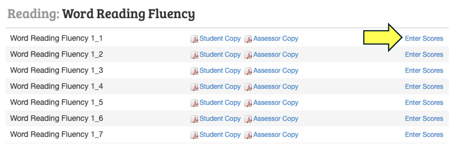
Task: Open Student Copy link for Fluency 1_2
Action: click(220, 55)
